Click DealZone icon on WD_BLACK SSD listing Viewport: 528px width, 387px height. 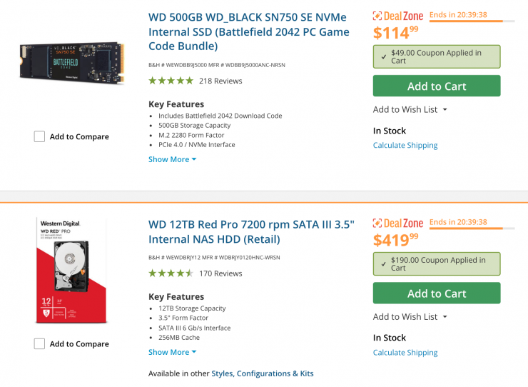tap(379, 16)
